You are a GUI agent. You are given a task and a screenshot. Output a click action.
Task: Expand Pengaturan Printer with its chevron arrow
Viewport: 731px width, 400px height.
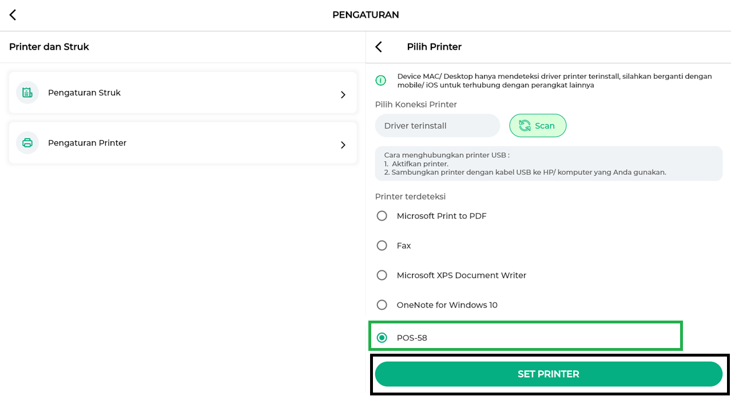click(x=343, y=145)
